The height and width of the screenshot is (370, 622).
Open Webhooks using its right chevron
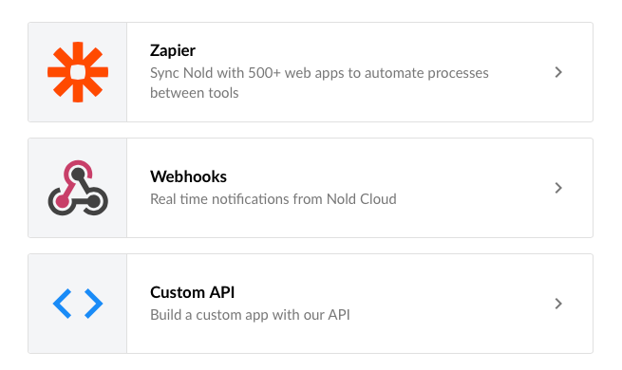(558, 188)
